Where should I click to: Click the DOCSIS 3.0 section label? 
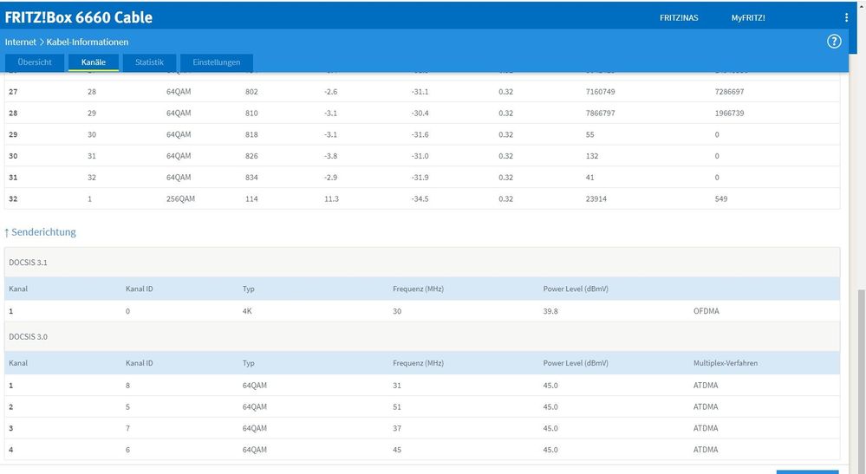(x=28, y=336)
